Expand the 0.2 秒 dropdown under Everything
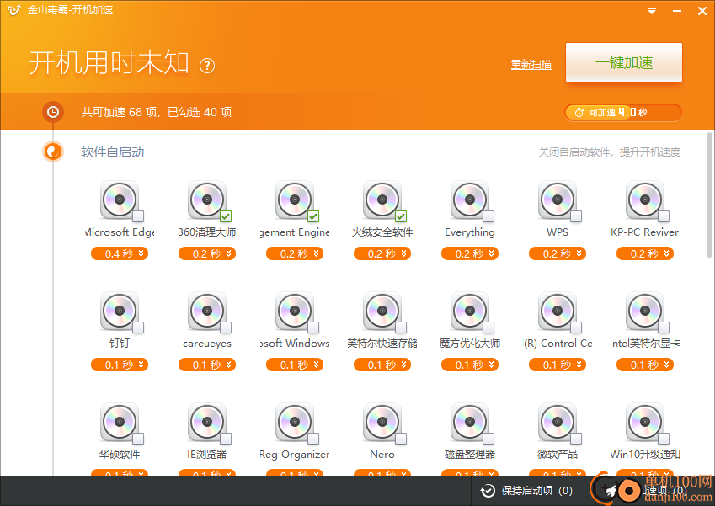Viewport: 715px width, 506px height. point(470,253)
